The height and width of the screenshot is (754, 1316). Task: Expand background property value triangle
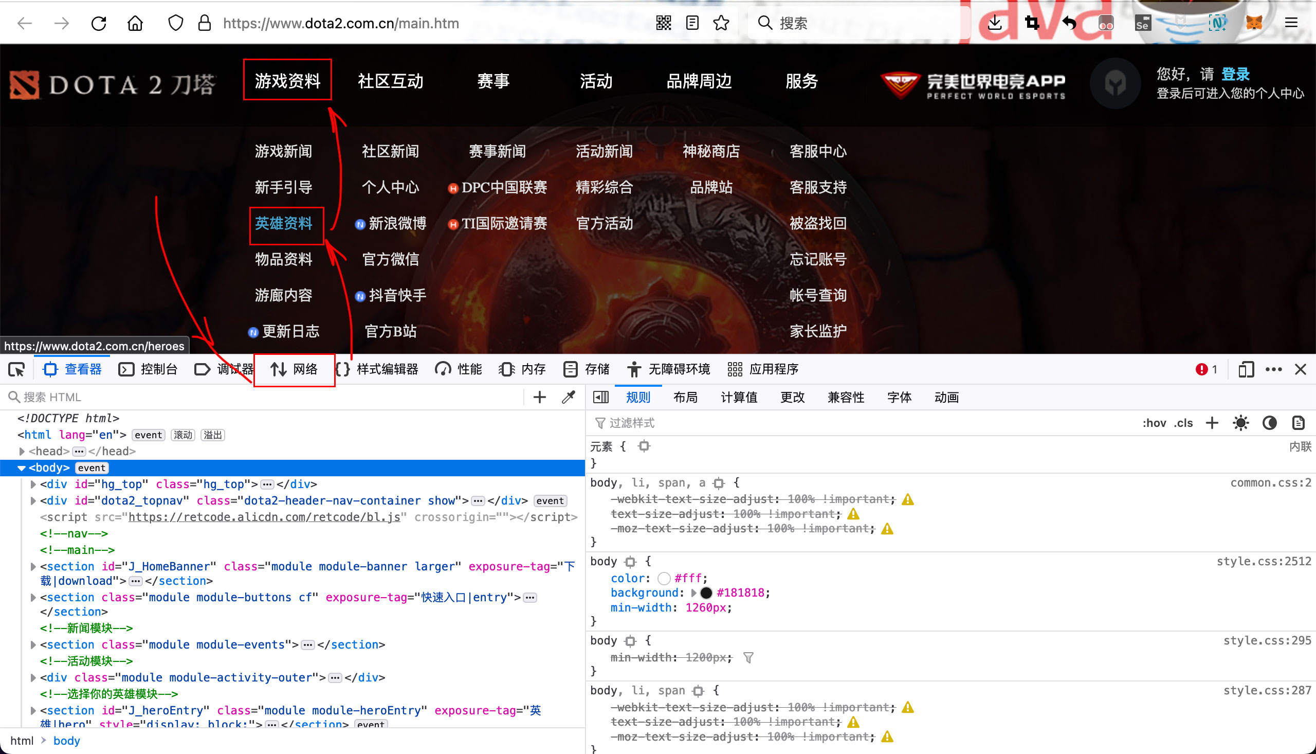[693, 593]
